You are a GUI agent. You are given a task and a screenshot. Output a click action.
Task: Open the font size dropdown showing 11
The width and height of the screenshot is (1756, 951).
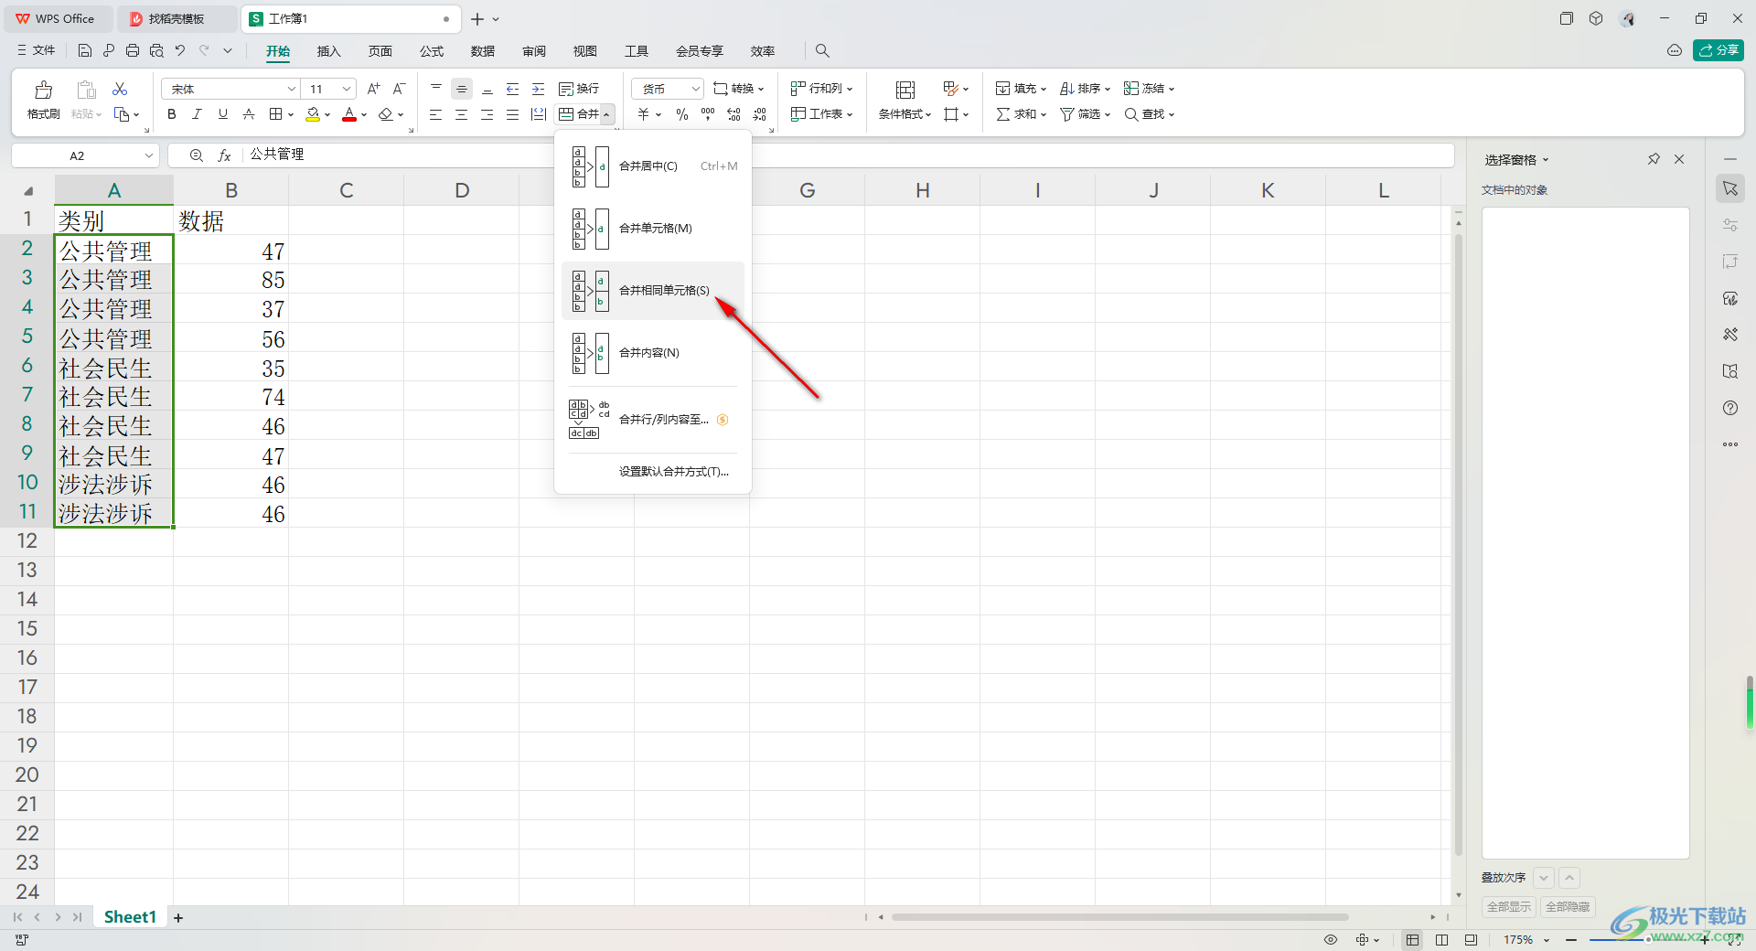[347, 89]
